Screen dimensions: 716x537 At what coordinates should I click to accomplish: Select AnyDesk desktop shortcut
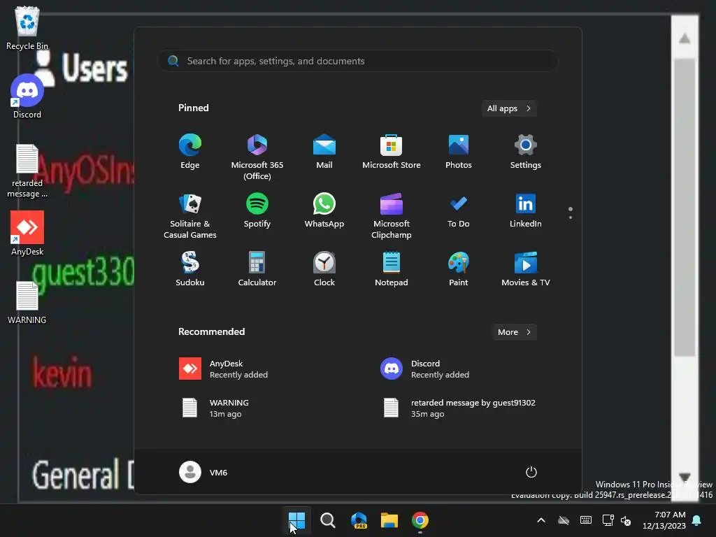(27, 234)
